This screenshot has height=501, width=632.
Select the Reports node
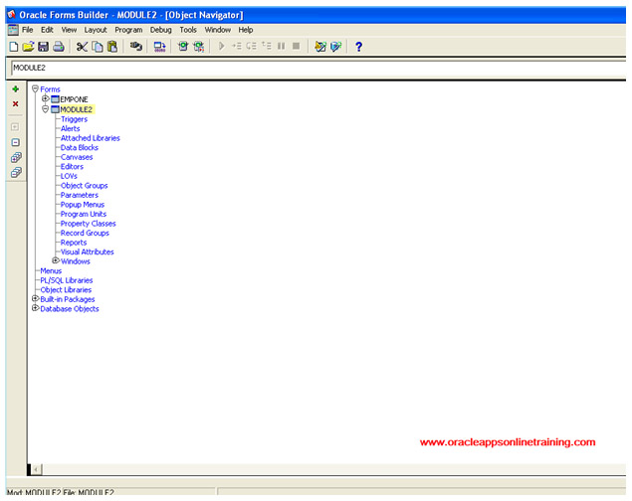[x=74, y=243]
